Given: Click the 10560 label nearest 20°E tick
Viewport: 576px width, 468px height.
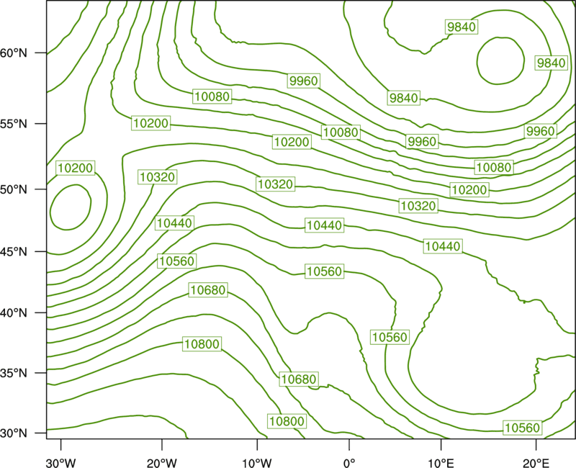Looking at the screenshot, I should [x=523, y=428].
